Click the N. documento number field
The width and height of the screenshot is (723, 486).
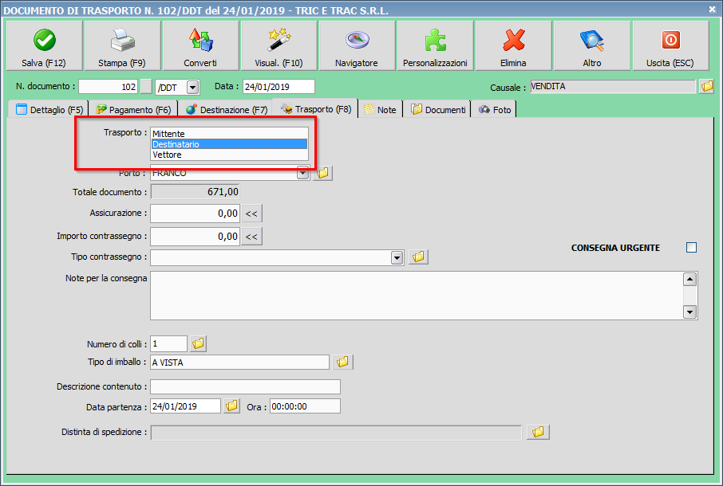coord(109,87)
